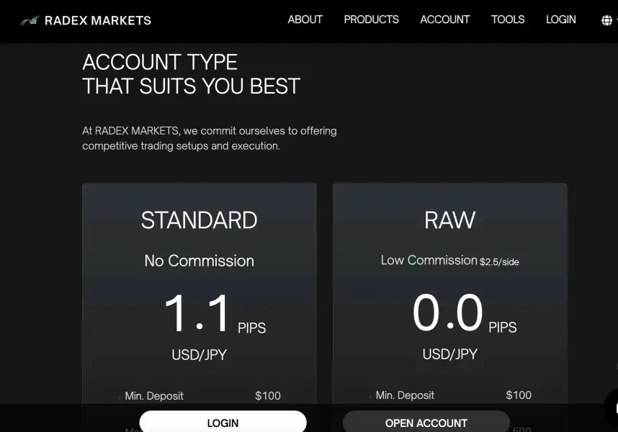
Task: Expand the ACCOUNT navigation menu
Action: (x=444, y=19)
